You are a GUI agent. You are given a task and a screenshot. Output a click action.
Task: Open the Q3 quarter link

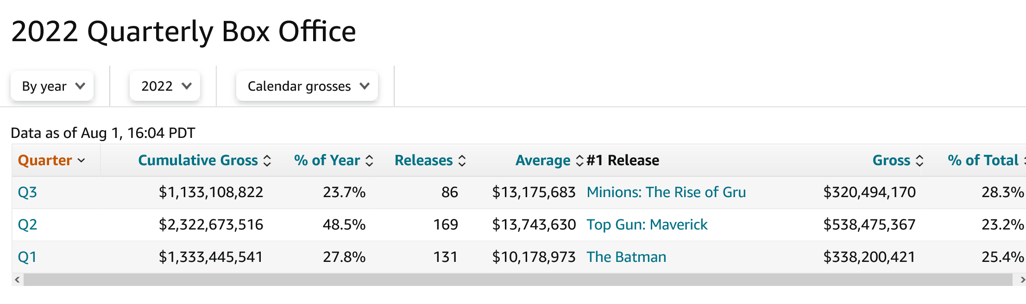pyautogui.click(x=27, y=192)
